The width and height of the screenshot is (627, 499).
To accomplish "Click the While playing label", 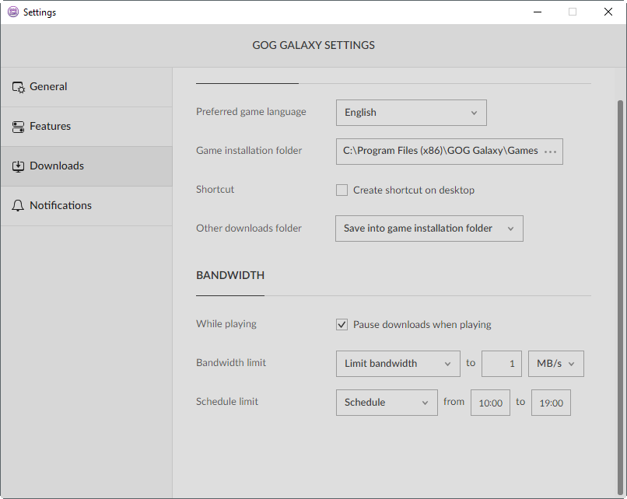I will [226, 324].
